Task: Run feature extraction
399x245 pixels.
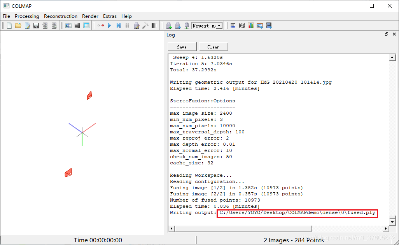Action: point(68,25)
